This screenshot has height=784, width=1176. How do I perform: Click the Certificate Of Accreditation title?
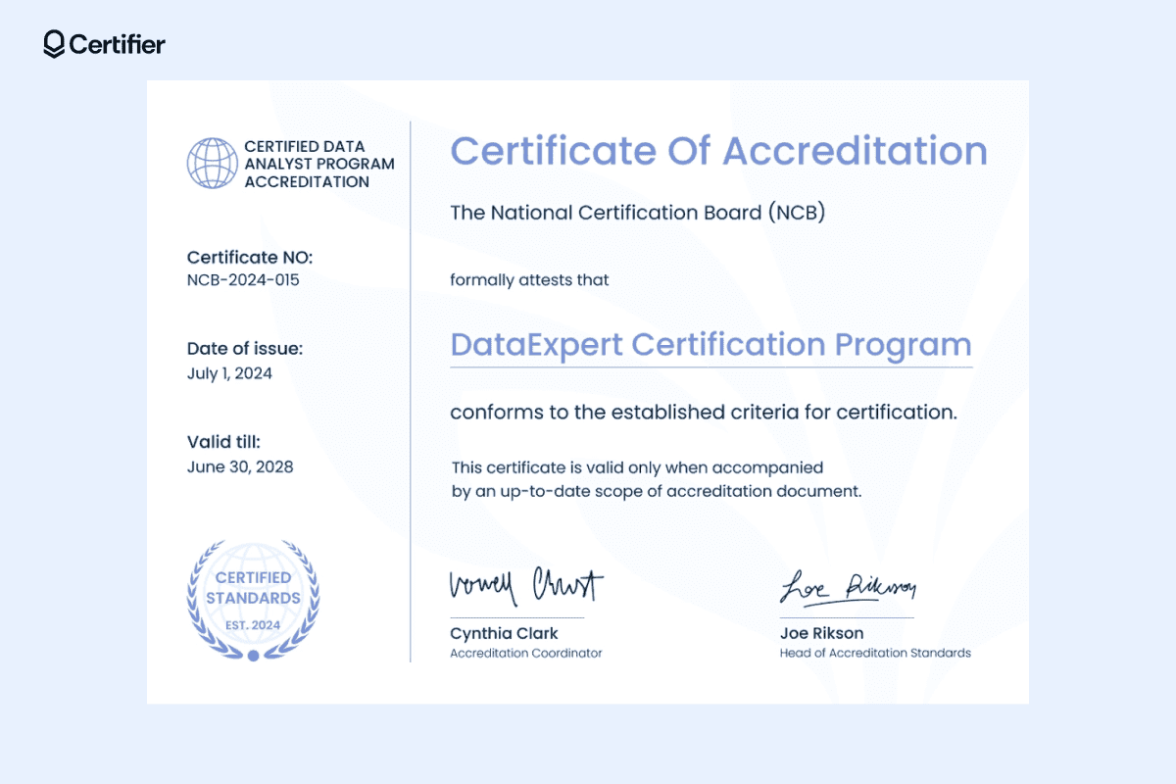click(x=718, y=152)
